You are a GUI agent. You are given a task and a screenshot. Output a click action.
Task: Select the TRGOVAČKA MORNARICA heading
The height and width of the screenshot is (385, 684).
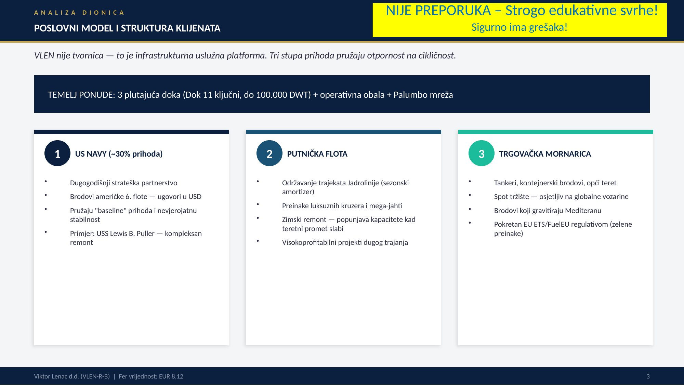[545, 154]
